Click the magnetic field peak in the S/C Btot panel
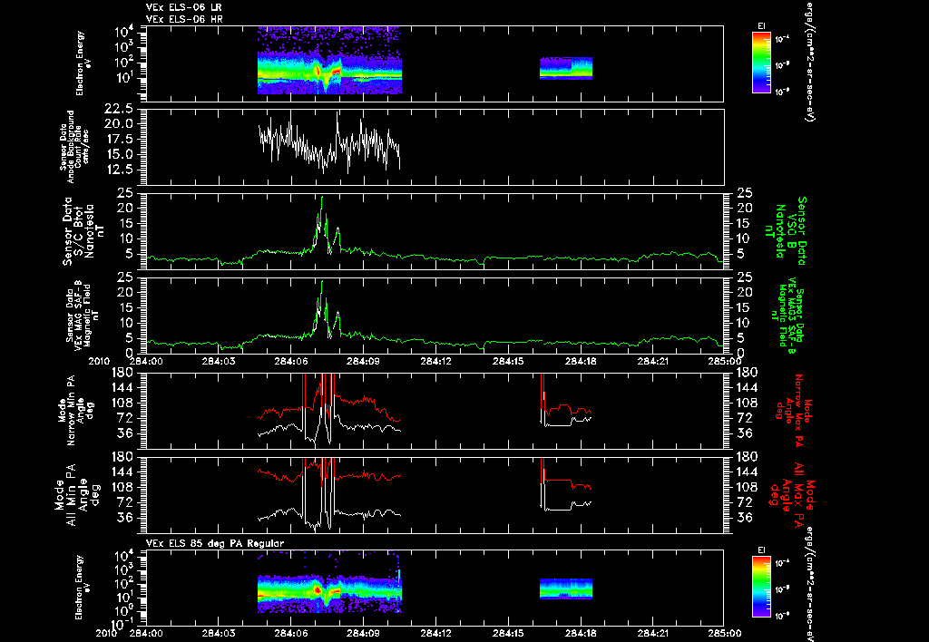The height and width of the screenshot is (642, 929). click(x=322, y=199)
